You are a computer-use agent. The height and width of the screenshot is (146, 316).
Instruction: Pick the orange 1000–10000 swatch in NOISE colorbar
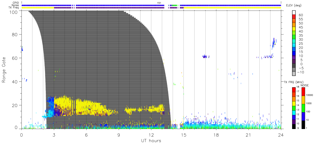coord(303,99)
